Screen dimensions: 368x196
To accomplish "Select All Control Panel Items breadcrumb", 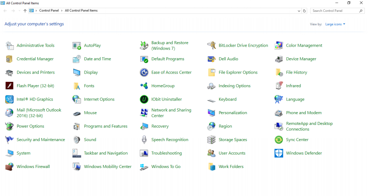I will [81, 11].
